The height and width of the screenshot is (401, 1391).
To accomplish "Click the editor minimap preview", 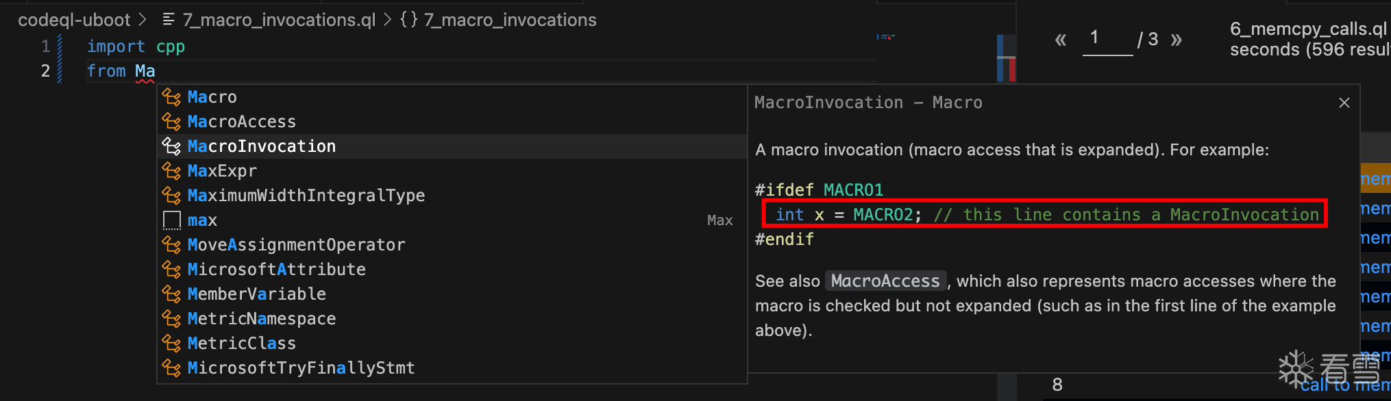I will [886, 37].
